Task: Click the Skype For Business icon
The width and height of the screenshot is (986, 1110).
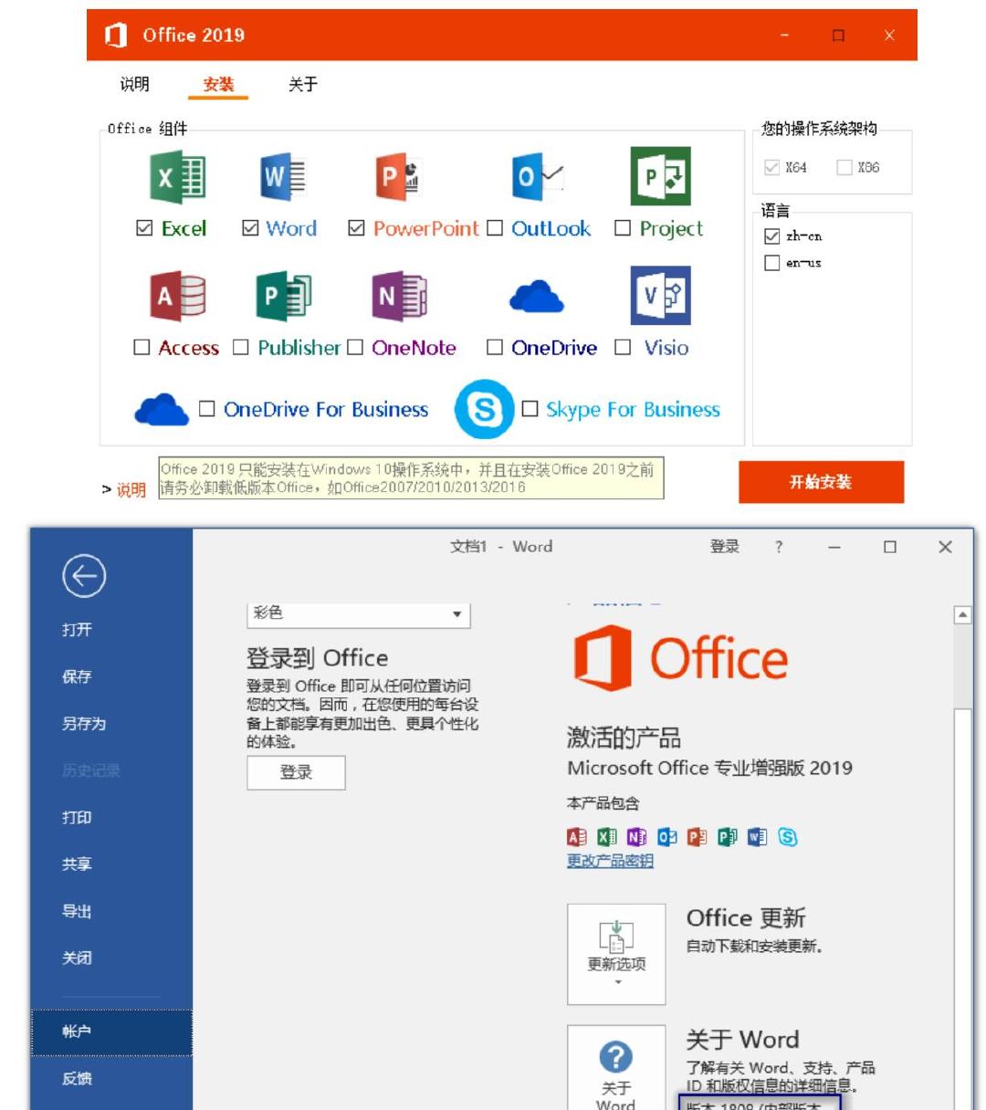Action: point(484,409)
